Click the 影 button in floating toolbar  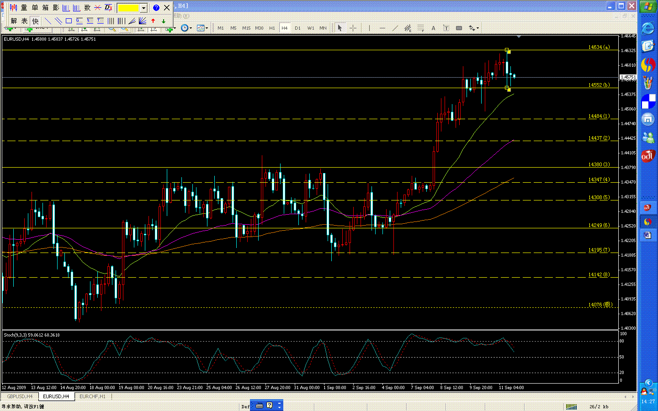click(56, 8)
